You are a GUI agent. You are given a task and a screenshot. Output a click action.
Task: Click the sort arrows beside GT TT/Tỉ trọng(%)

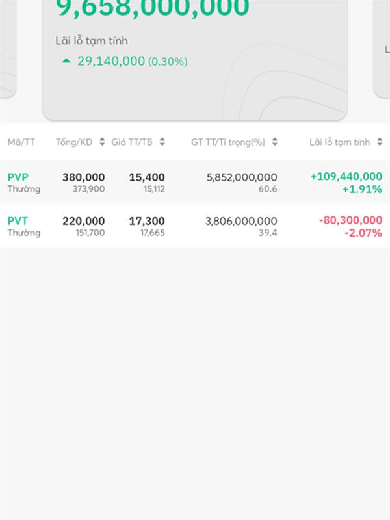pyautogui.click(x=275, y=142)
